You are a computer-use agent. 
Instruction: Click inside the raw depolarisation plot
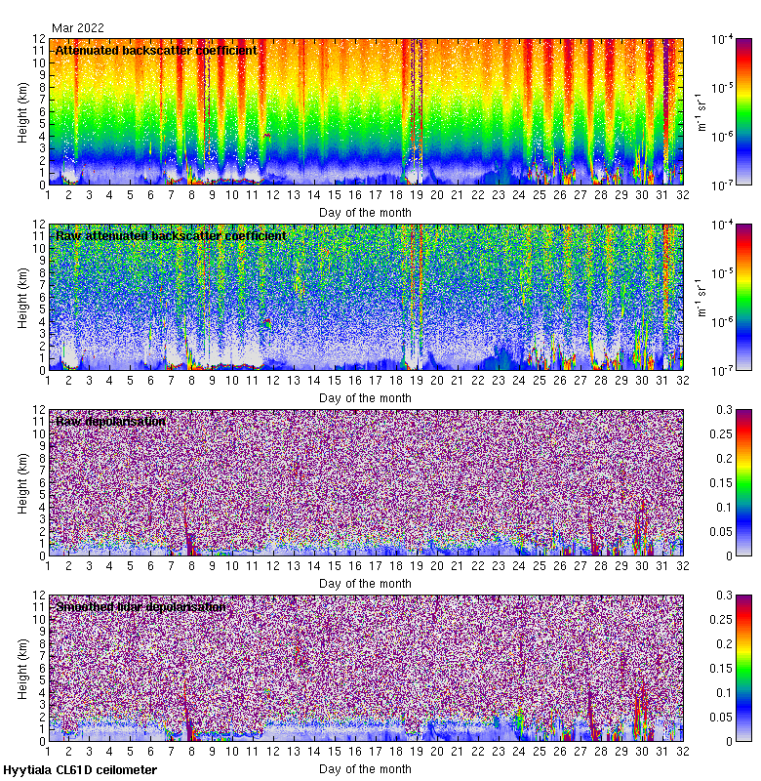coord(366,482)
